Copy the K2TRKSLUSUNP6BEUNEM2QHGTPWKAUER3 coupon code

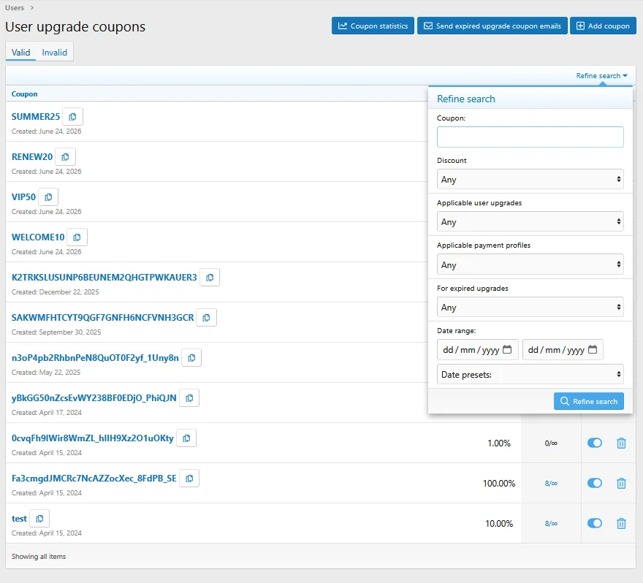click(210, 278)
